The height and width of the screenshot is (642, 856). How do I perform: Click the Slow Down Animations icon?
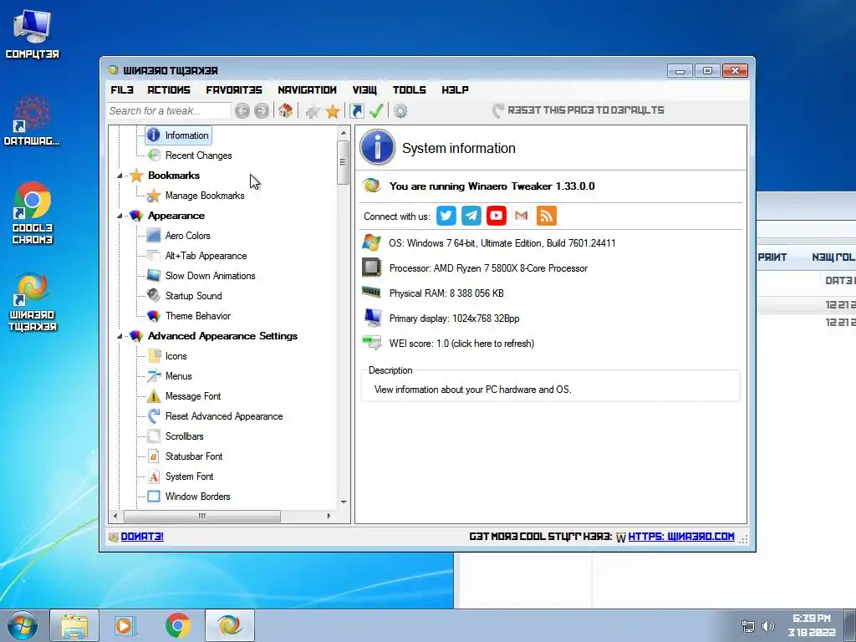(x=154, y=276)
